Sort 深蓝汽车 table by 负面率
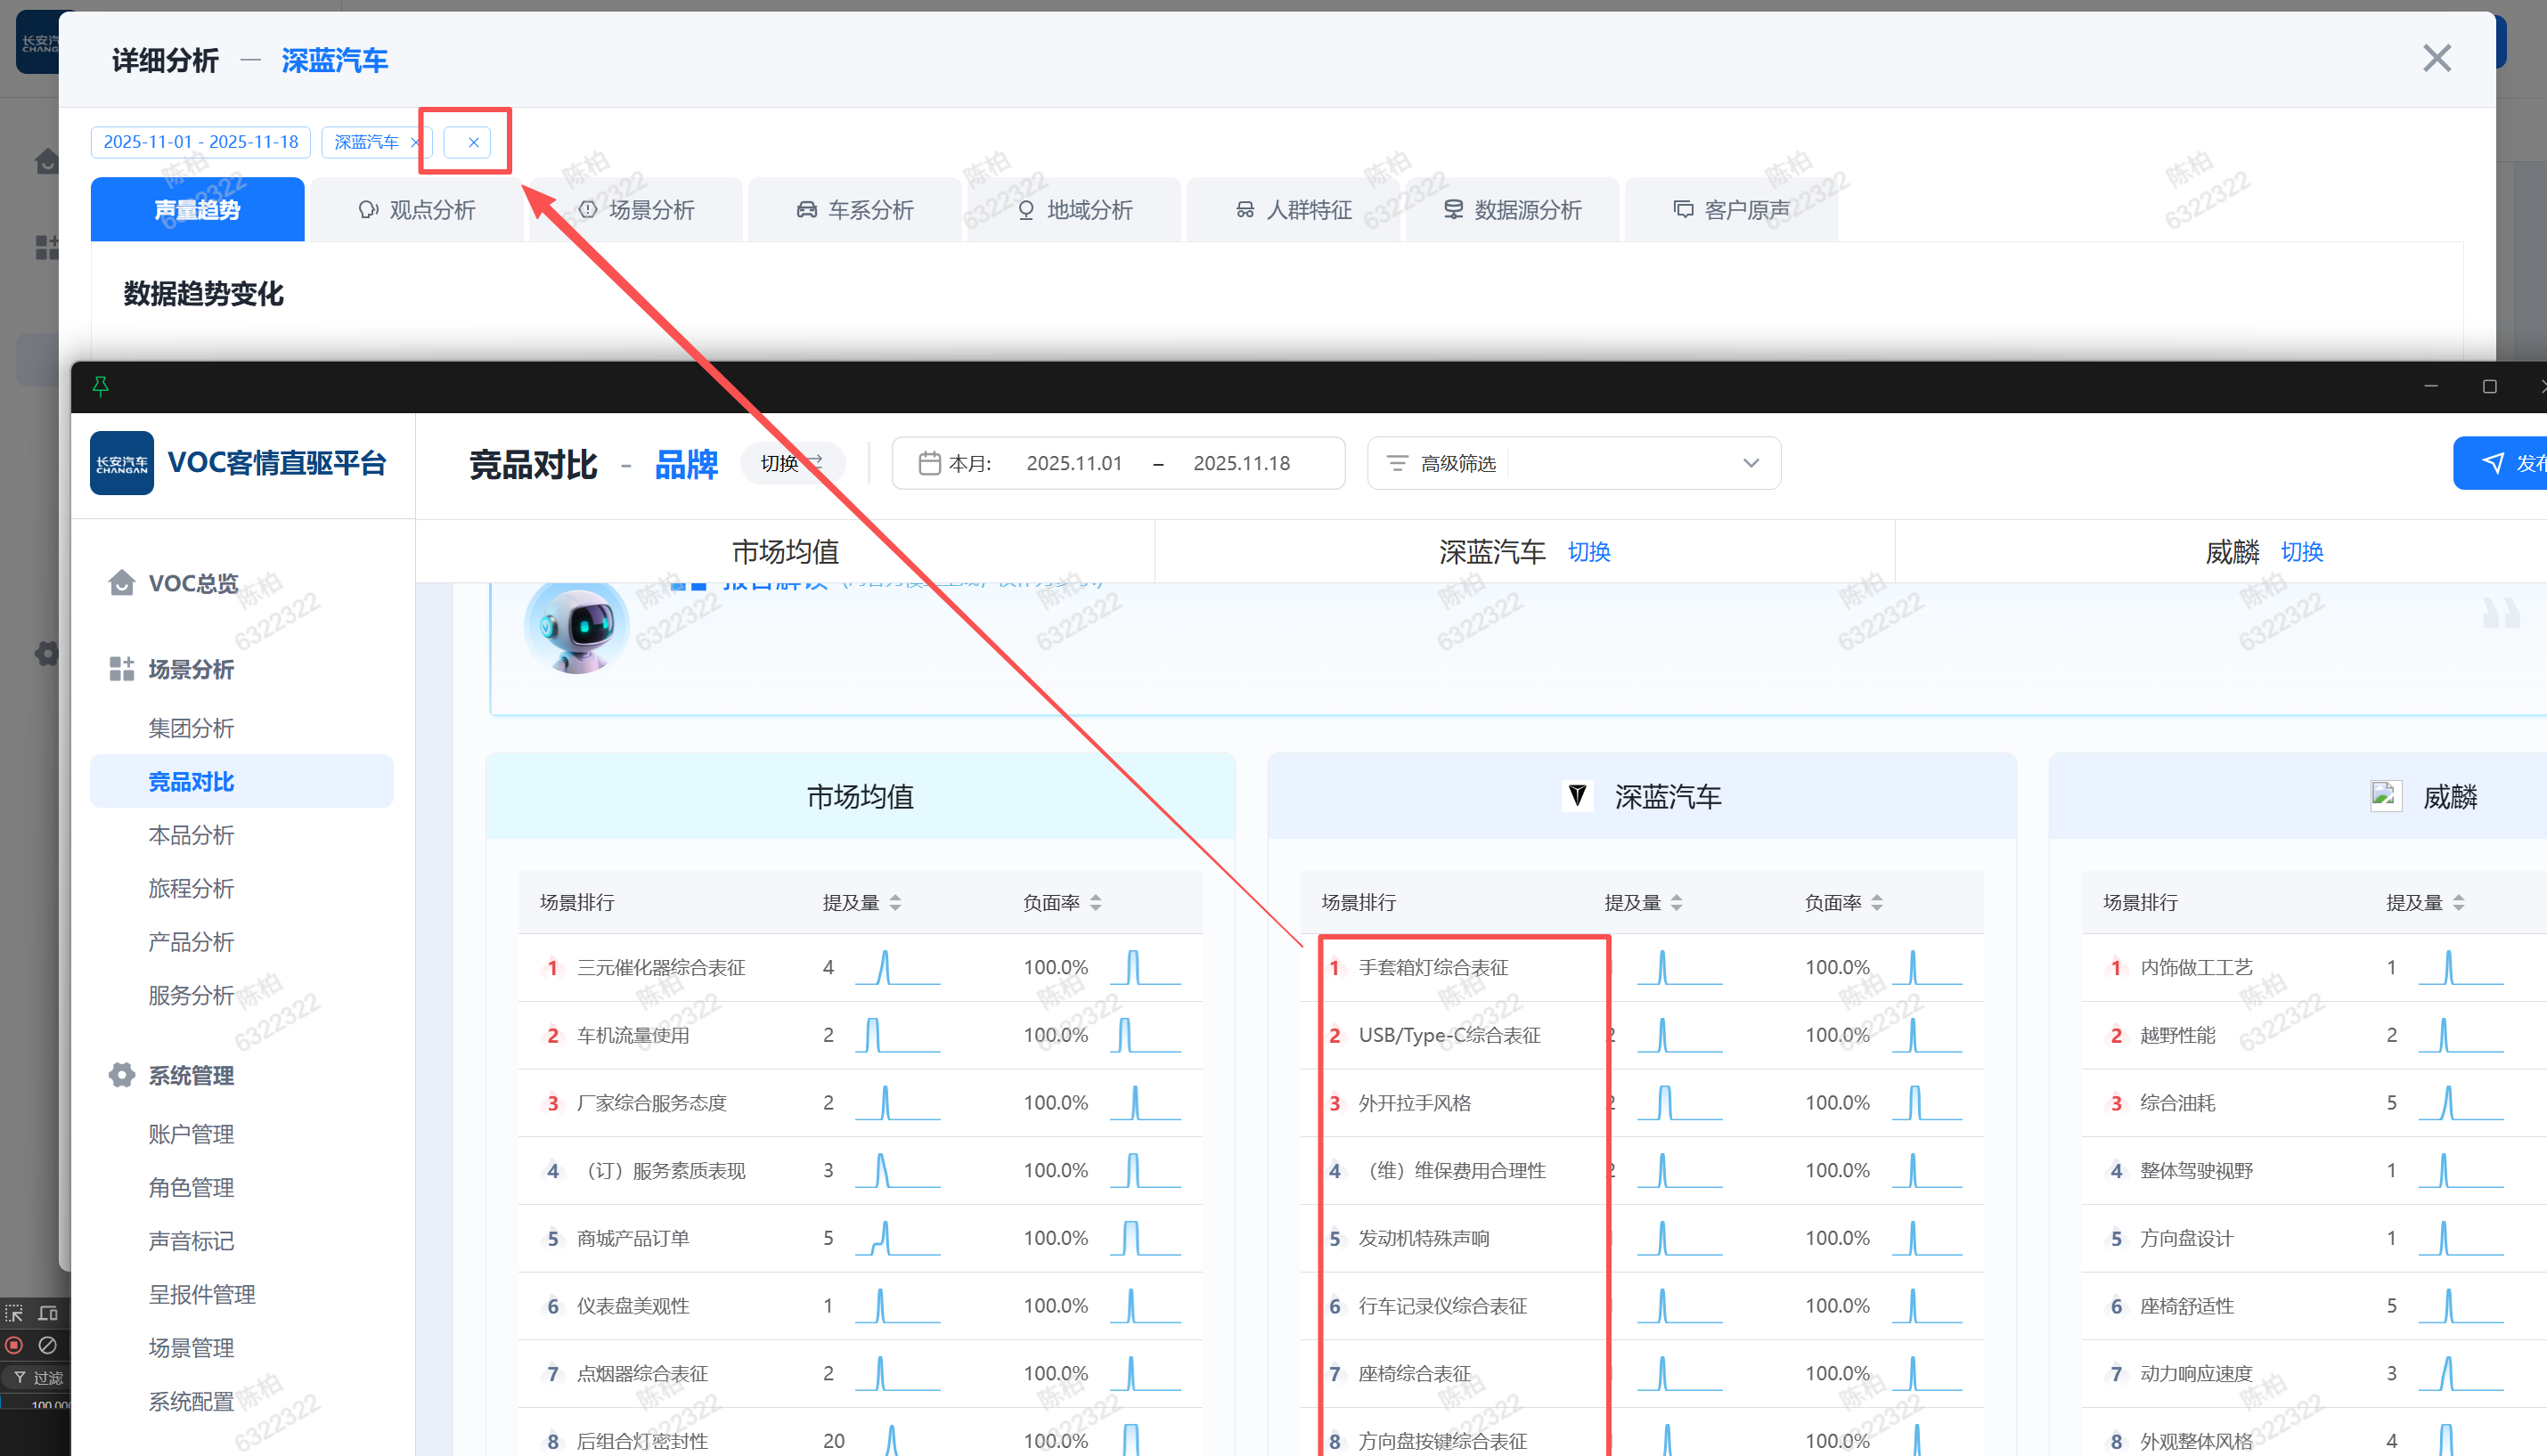 [1877, 902]
